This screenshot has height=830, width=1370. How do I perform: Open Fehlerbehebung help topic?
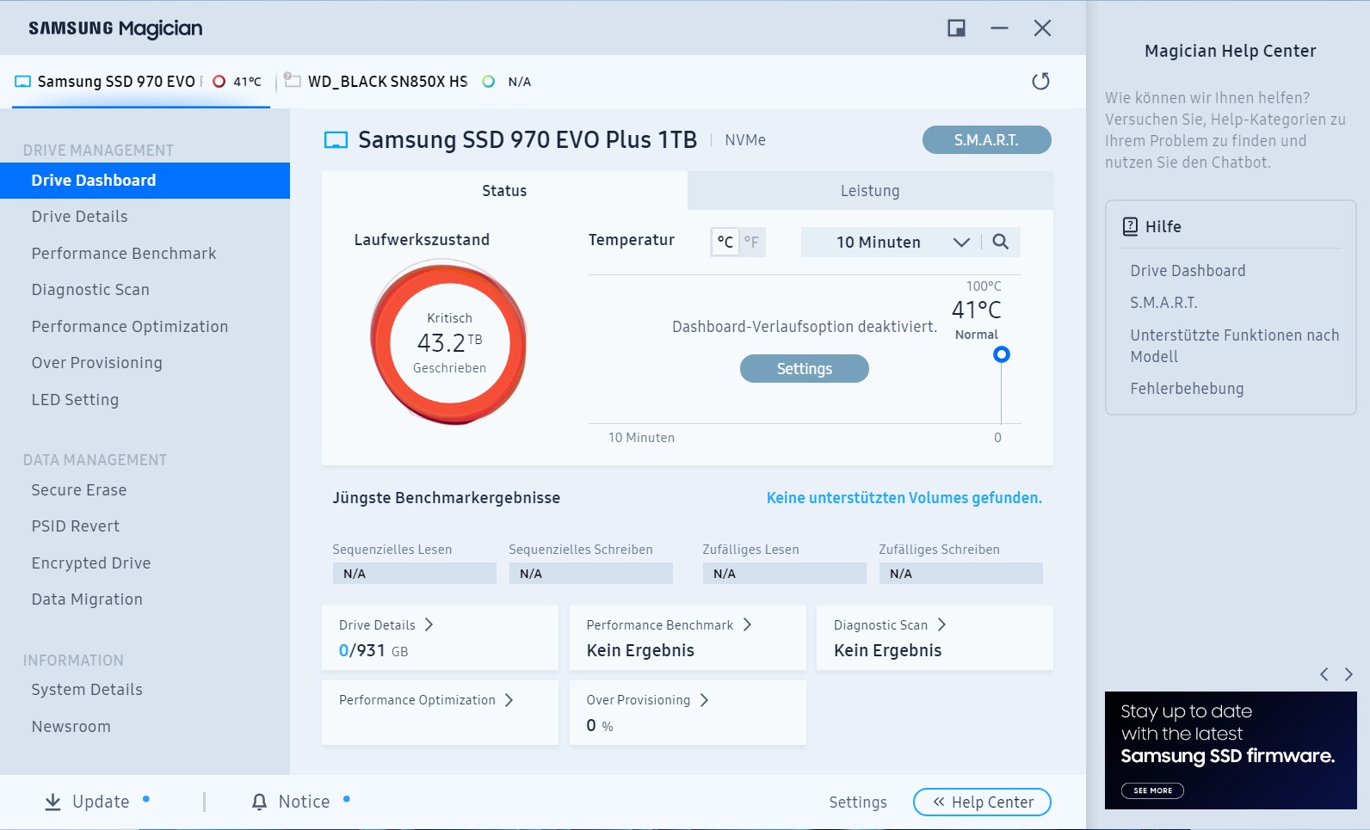[1187, 389]
